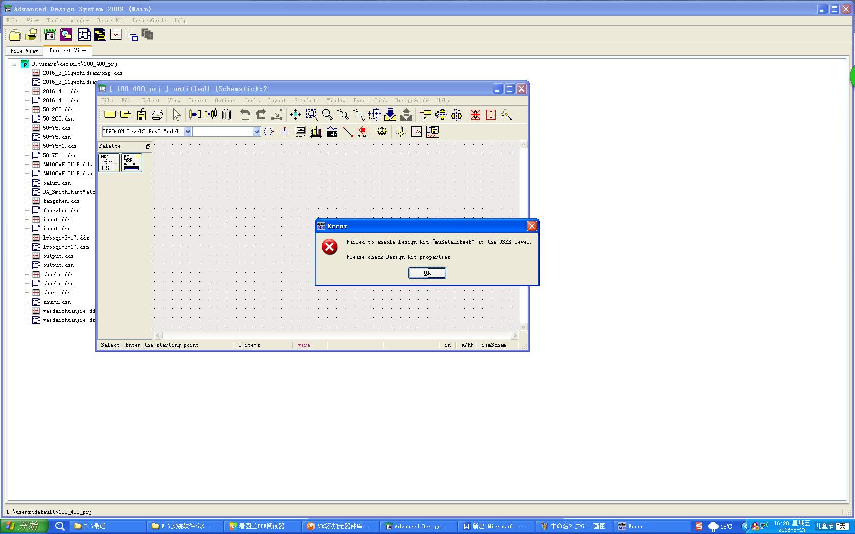Open schematic window DynamicLink menu
The image size is (855, 534).
point(370,101)
